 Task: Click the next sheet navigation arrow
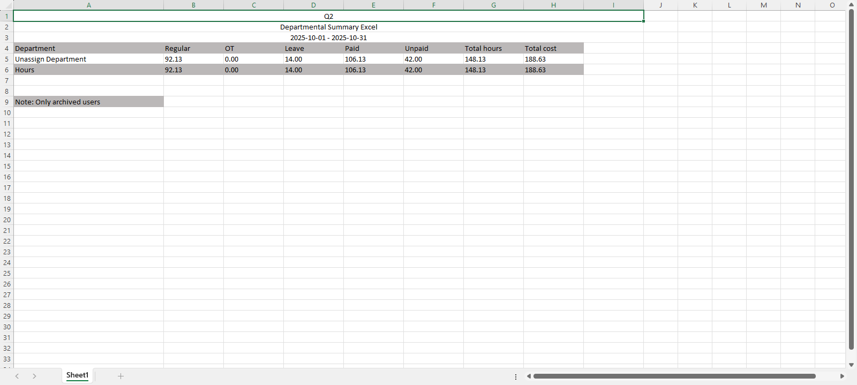[34, 376]
